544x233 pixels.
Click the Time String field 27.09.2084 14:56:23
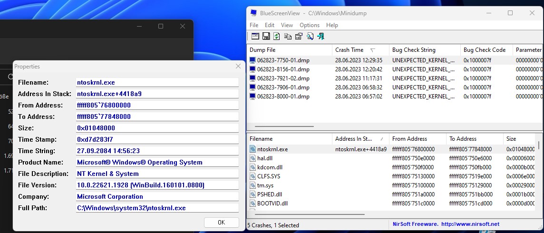157,151
